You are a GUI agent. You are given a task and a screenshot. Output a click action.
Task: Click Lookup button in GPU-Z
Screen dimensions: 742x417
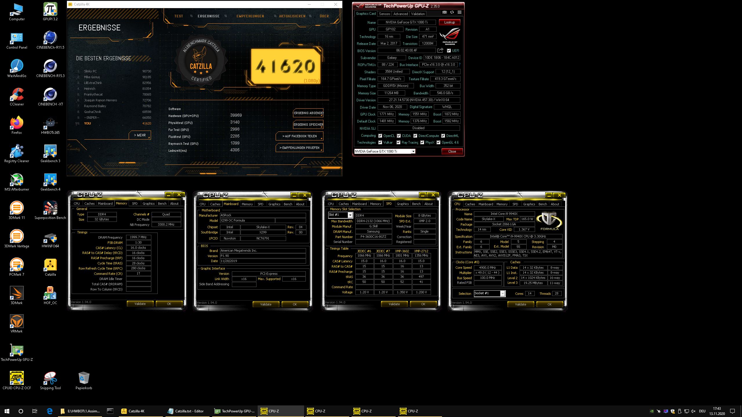point(450,22)
